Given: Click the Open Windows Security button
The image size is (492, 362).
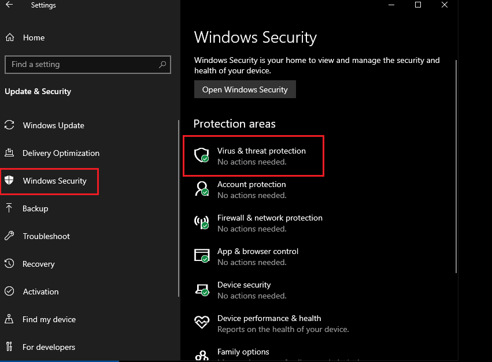Looking at the screenshot, I should (x=245, y=89).
